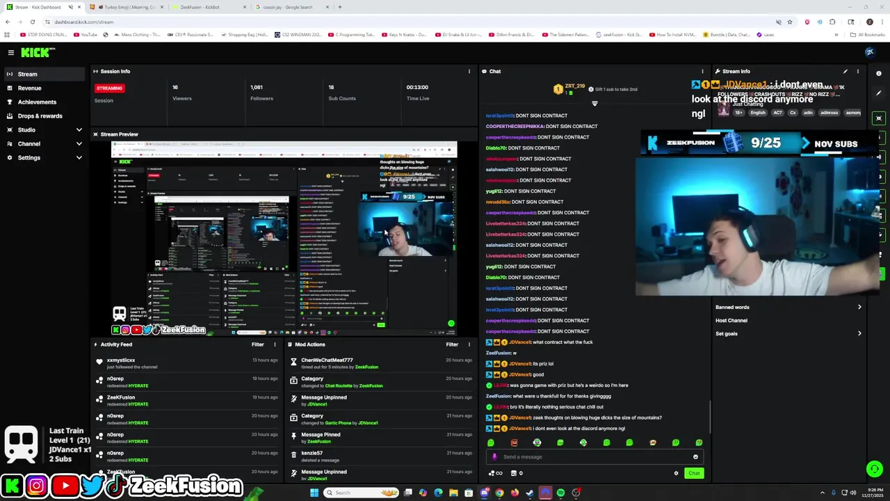Bookmark this page with the star icon
The width and height of the screenshot is (890, 501).
coord(790,22)
